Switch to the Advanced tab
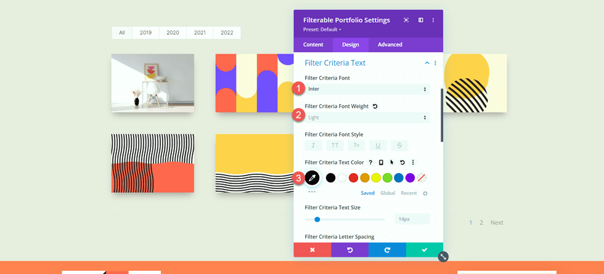Screen dimensions: 604x274 coord(390,44)
